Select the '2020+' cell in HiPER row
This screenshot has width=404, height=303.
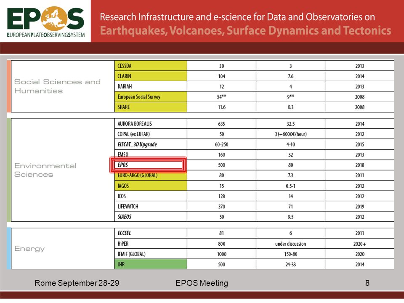click(360, 244)
